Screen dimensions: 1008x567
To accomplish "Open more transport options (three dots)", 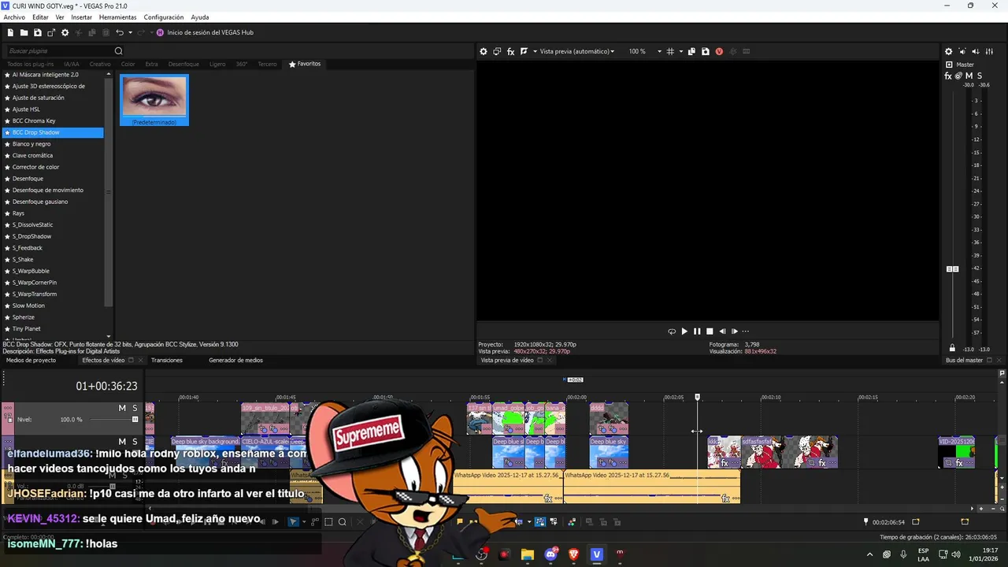I will (x=746, y=332).
